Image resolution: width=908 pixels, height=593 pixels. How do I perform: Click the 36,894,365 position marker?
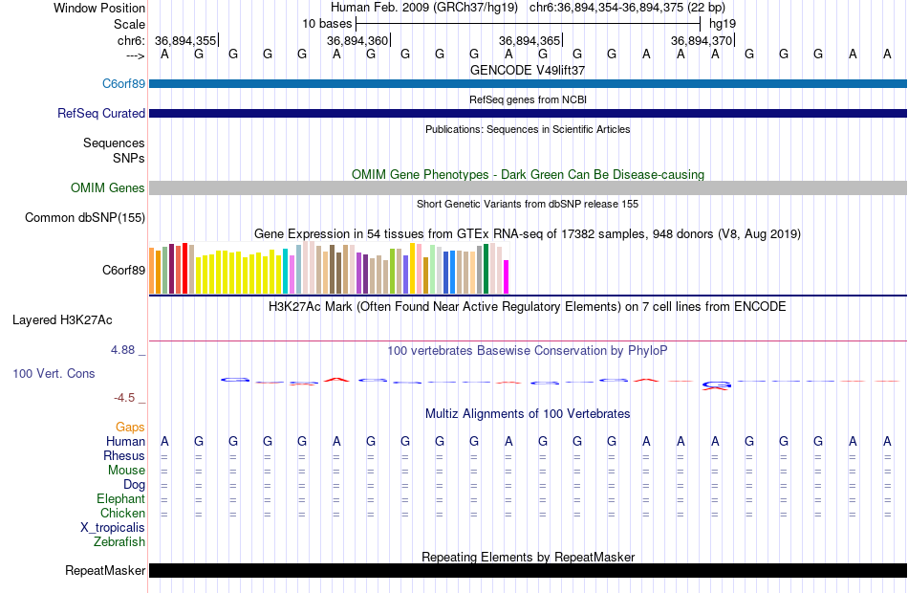[x=530, y=40]
